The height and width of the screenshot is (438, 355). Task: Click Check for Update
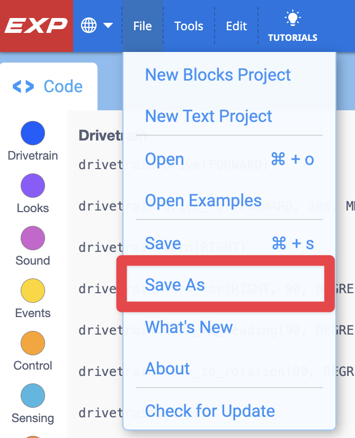(210, 411)
